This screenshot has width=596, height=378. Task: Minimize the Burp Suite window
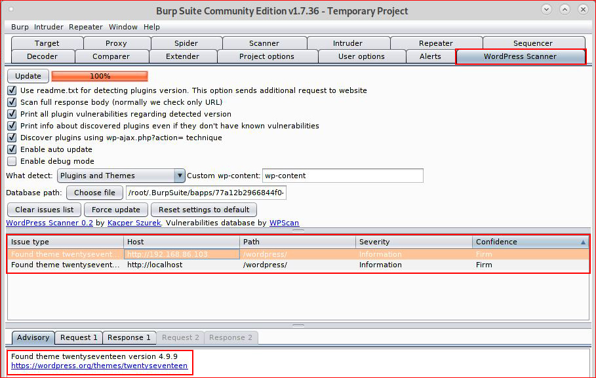pyautogui.click(x=547, y=9)
